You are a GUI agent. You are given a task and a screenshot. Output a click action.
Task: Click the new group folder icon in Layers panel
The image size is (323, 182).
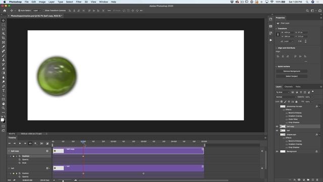[x=308, y=180]
